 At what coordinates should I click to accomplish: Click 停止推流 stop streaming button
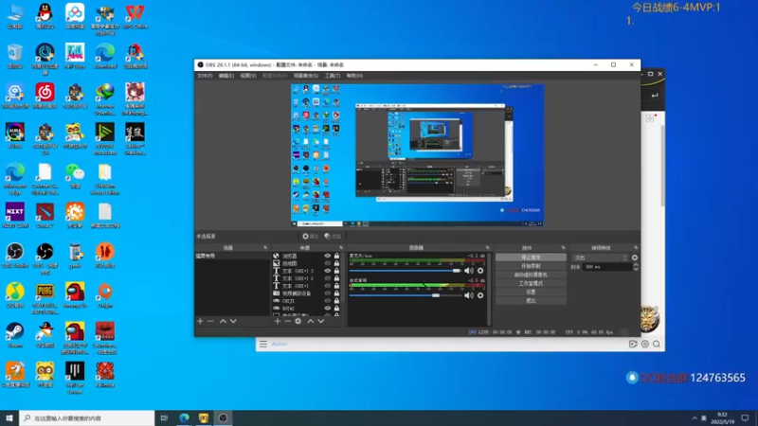(x=531, y=257)
